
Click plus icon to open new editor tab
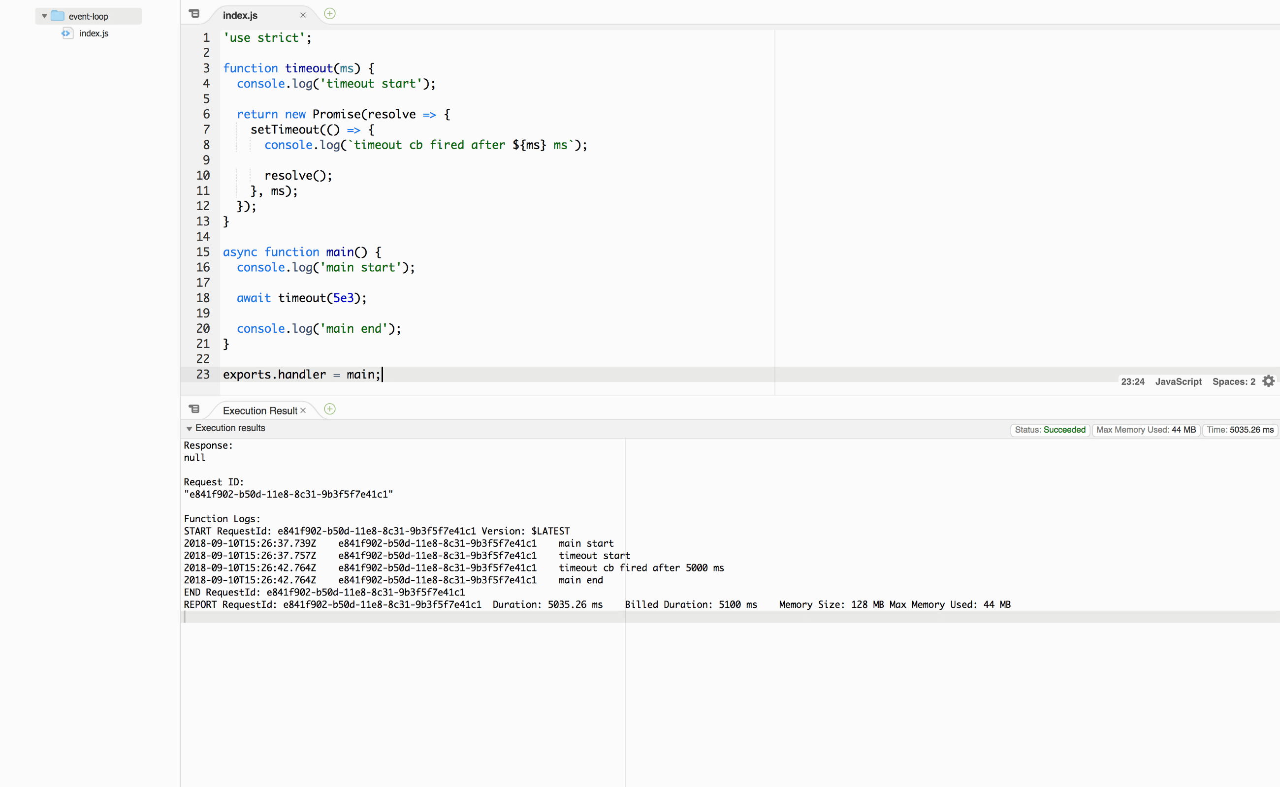point(329,14)
